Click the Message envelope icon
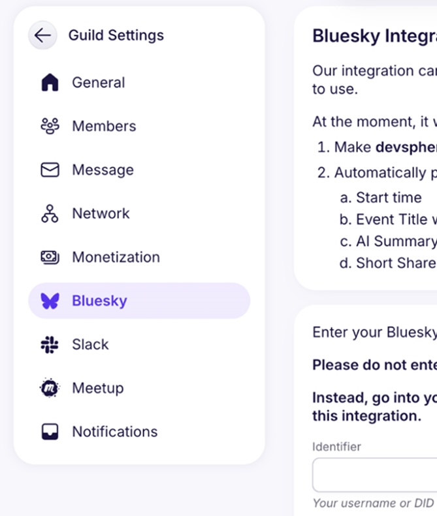 coord(50,170)
